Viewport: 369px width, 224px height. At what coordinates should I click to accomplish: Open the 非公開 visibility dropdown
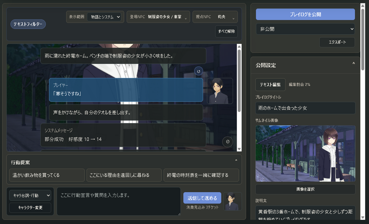point(305,29)
